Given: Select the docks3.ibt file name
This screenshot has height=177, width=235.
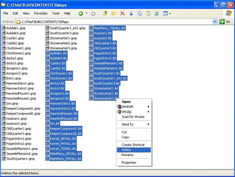Looking at the screenshot, I should click(x=57, y=88).
